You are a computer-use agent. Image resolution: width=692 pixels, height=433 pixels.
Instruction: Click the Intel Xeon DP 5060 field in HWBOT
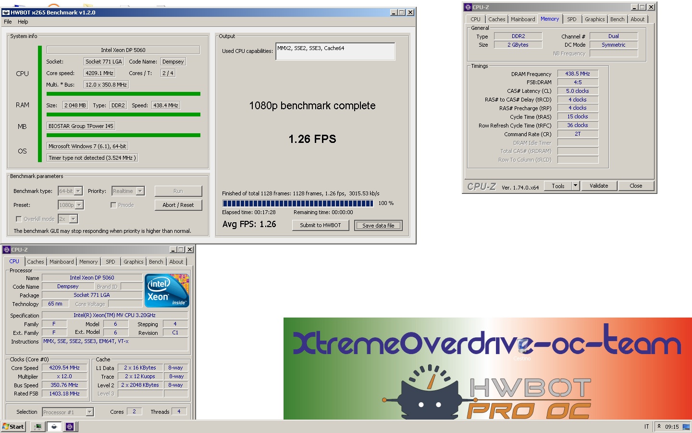pos(123,50)
